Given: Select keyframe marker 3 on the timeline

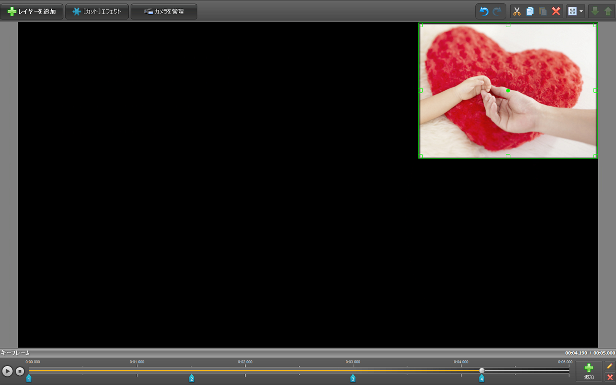Looking at the screenshot, I should (353, 378).
